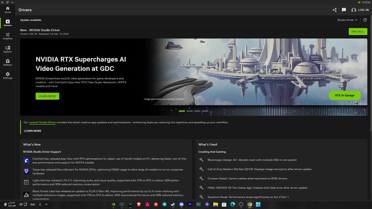Image resolution: width=372 pixels, height=209 pixels.
Task: Open Discord from the taskbar
Action: (x=182, y=204)
